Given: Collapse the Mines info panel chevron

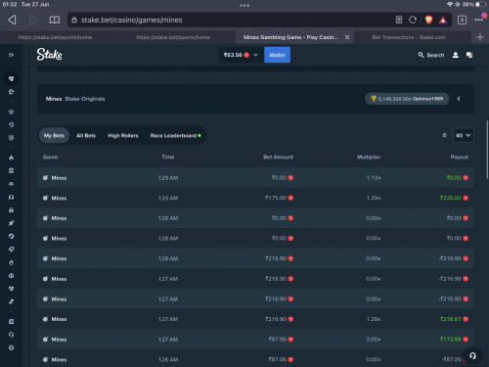Looking at the screenshot, I should pyautogui.click(x=459, y=99).
